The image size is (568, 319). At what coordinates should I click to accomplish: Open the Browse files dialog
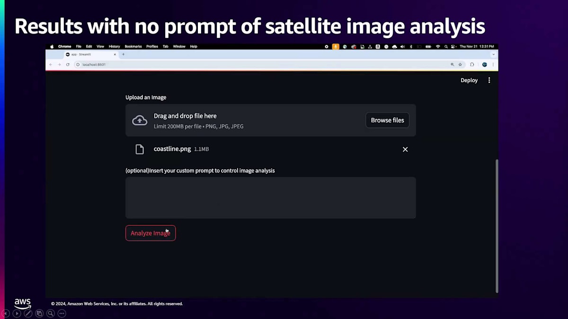pyautogui.click(x=387, y=120)
